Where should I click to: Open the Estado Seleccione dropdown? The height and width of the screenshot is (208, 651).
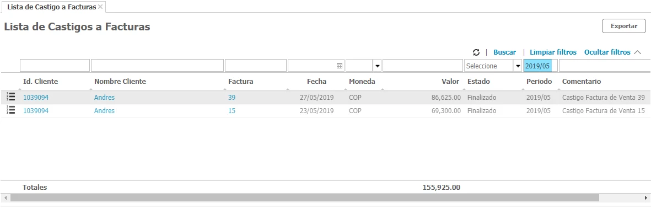coord(518,66)
